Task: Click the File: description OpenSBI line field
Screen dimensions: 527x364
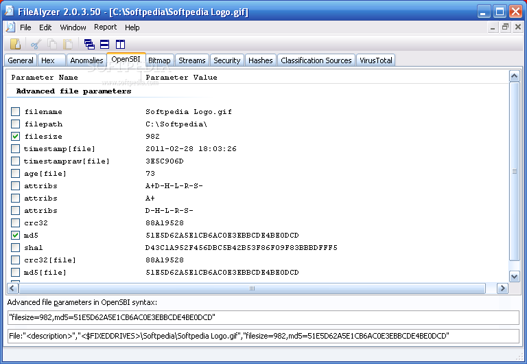Action: 263,336
